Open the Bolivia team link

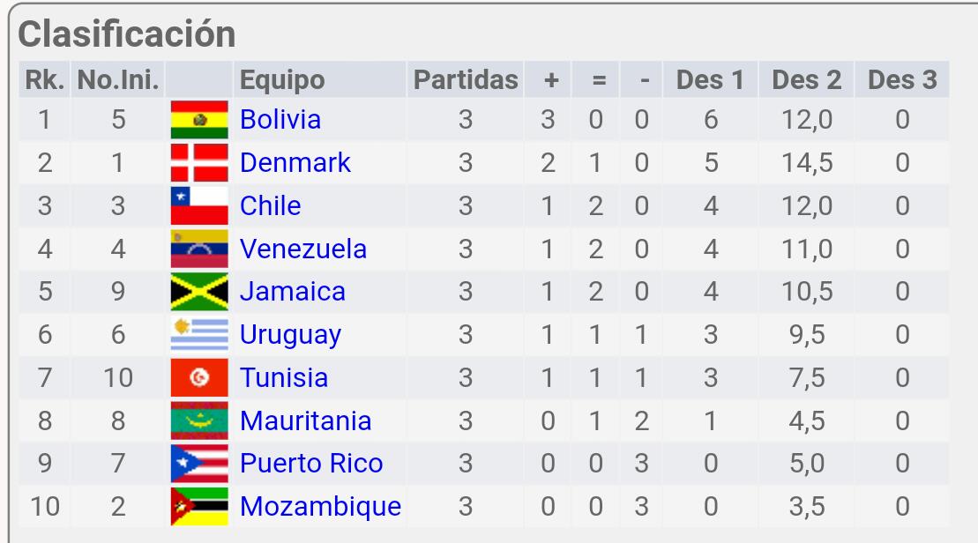[x=280, y=120]
